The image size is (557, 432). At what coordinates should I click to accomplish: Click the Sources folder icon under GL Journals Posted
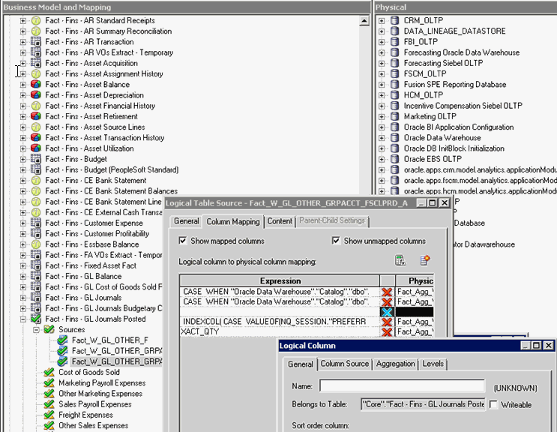[x=49, y=330]
